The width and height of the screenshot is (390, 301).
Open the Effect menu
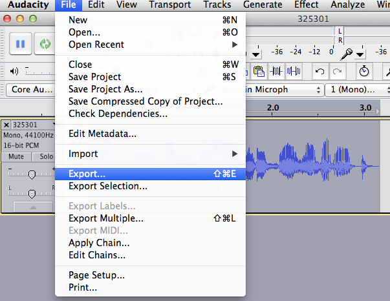pos(306,5)
